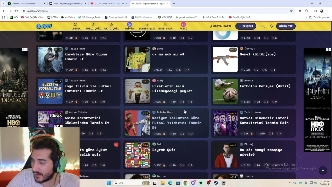Open Music Quiz from the navbar
The image size is (332, 187).
[x=93, y=26]
